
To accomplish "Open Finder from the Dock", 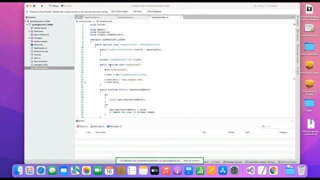I will (x=18, y=170).
